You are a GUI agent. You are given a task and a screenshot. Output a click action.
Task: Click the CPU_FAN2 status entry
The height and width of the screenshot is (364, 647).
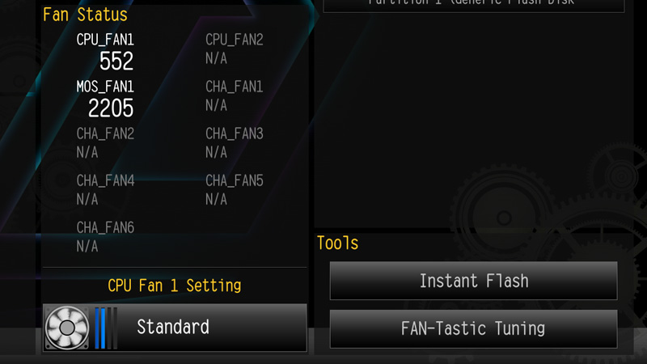(234, 49)
